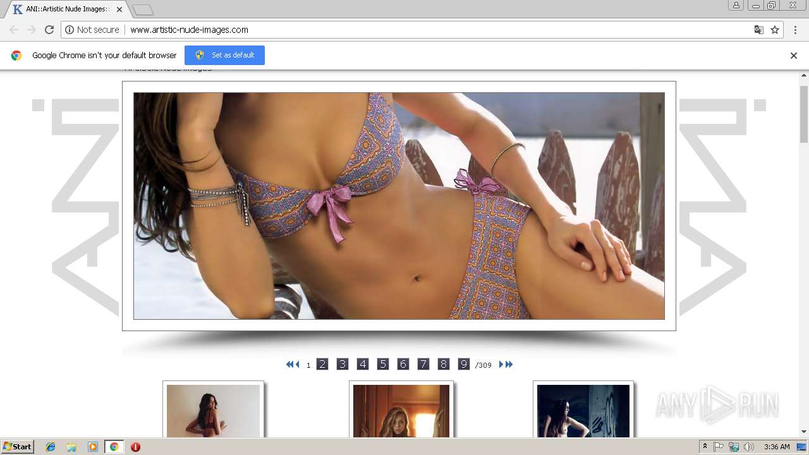Click the page vertical scrollbar thumb
The image size is (809, 455).
(804, 114)
